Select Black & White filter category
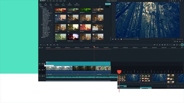This screenshot has width=184, height=103. tap(46, 15)
